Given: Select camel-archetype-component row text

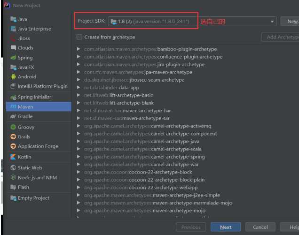Looking at the screenshot, I should click(x=150, y=134).
